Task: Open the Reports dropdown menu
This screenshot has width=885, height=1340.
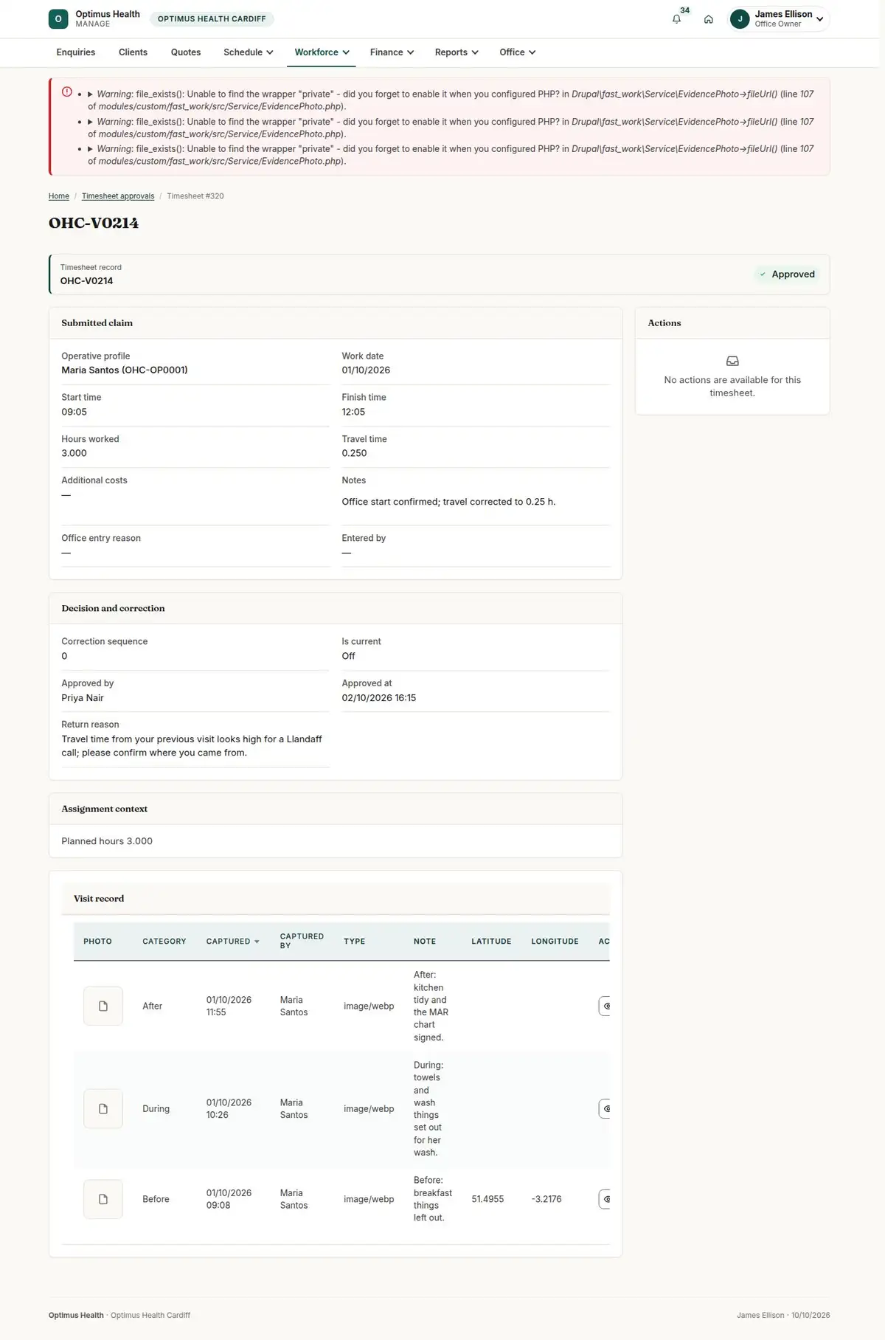Action: (457, 52)
